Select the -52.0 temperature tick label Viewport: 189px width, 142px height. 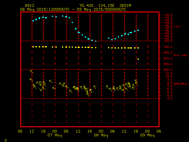click(168, 41)
